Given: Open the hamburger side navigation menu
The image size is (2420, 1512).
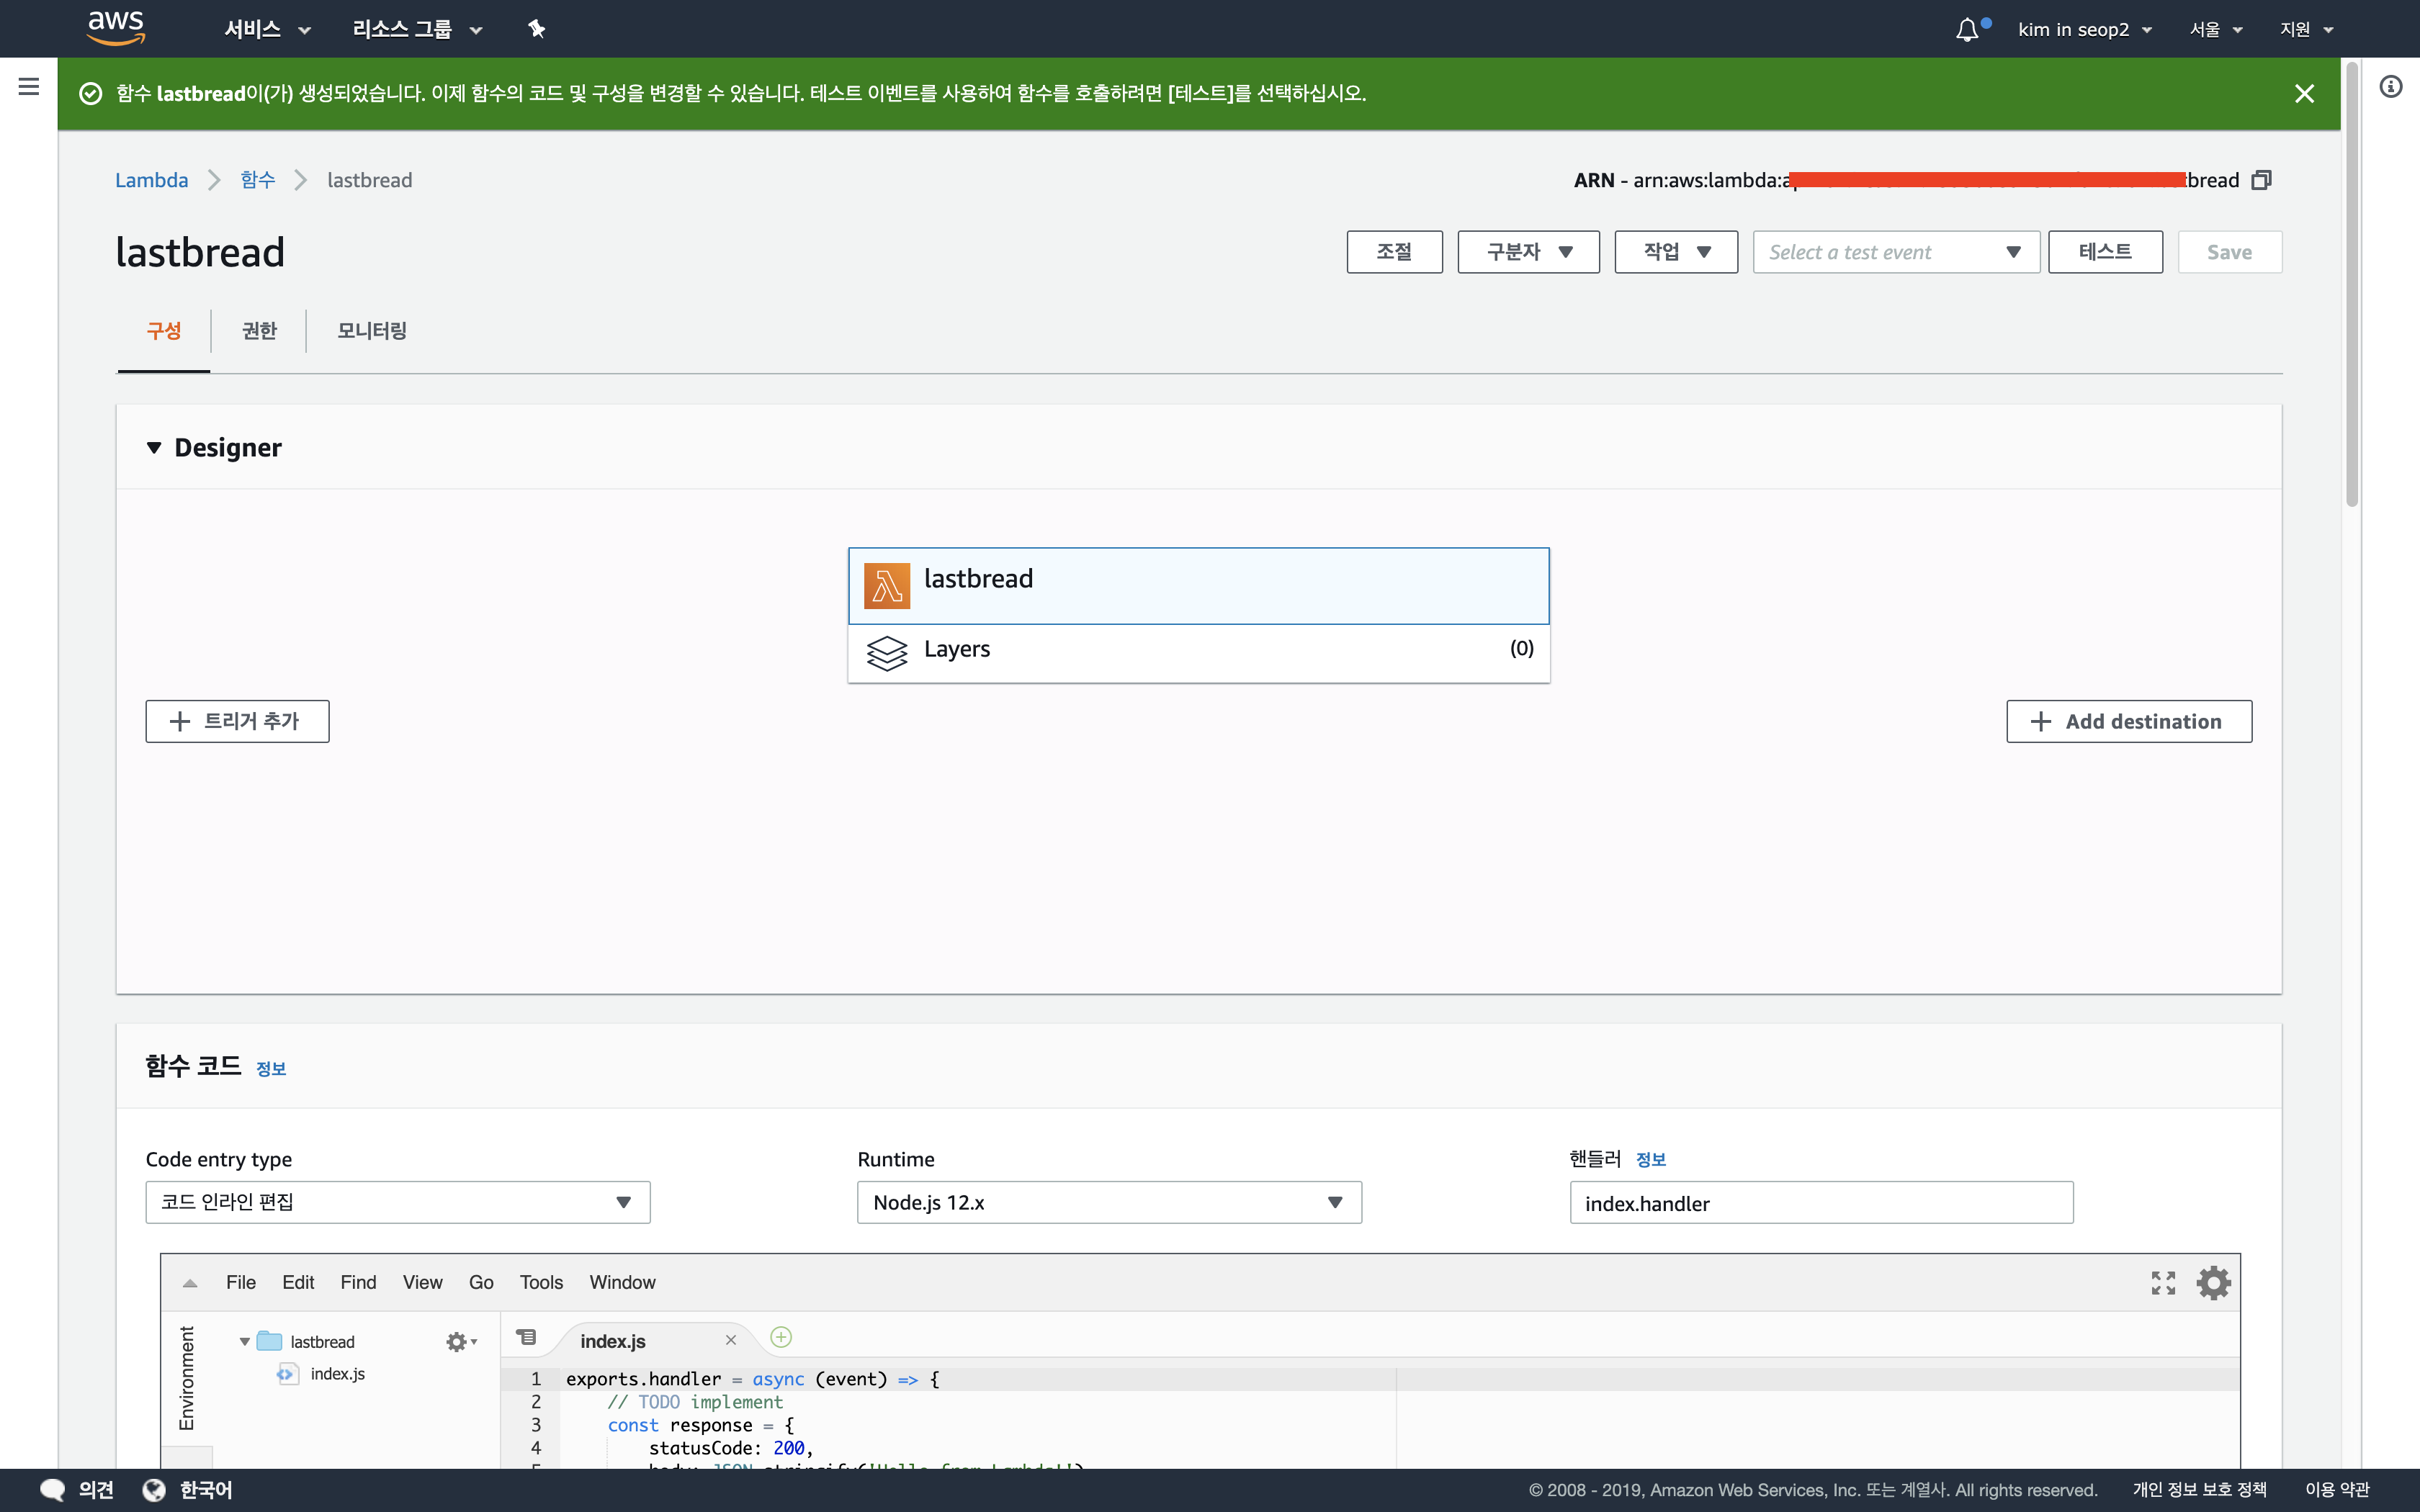Looking at the screenshot, I should pyautogui.click(x=29, y=87).
